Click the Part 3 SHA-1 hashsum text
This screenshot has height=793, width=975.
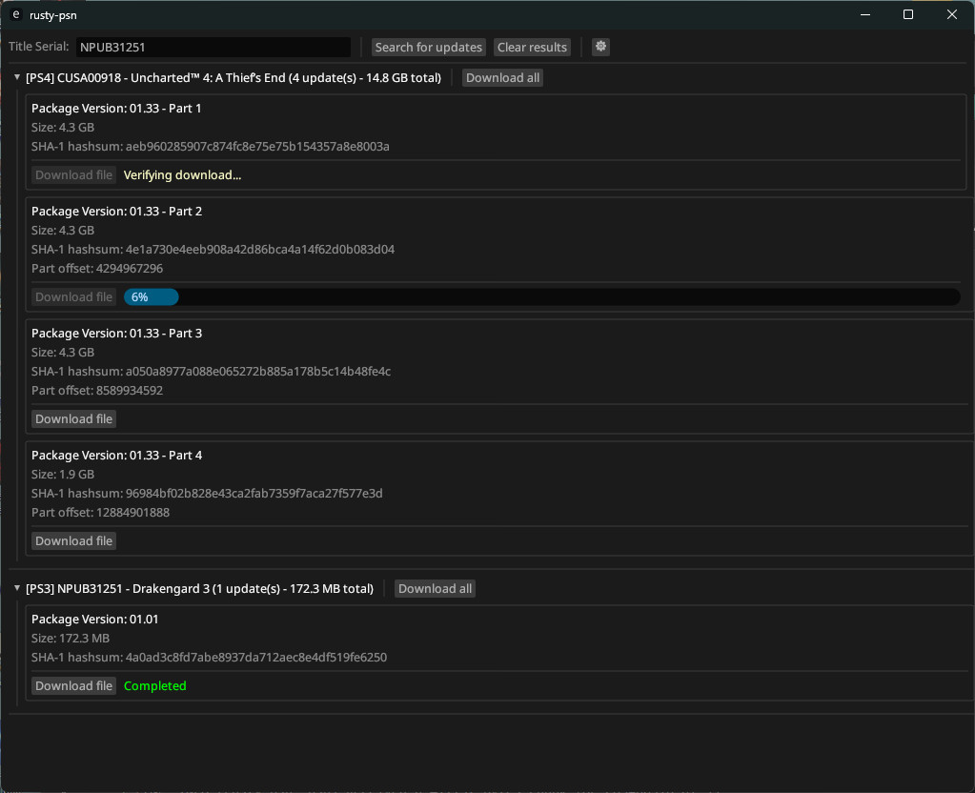pos(211,372)
